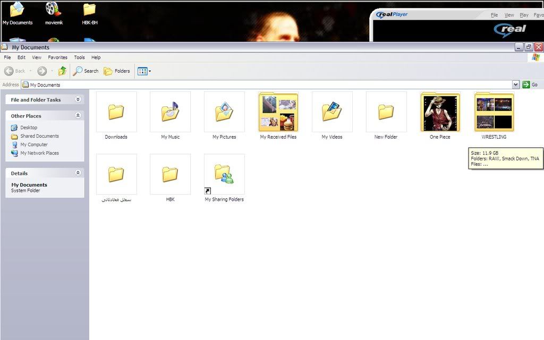Toggle the Folders tree pane
544x340 pixels.
[x=117, y=71]
